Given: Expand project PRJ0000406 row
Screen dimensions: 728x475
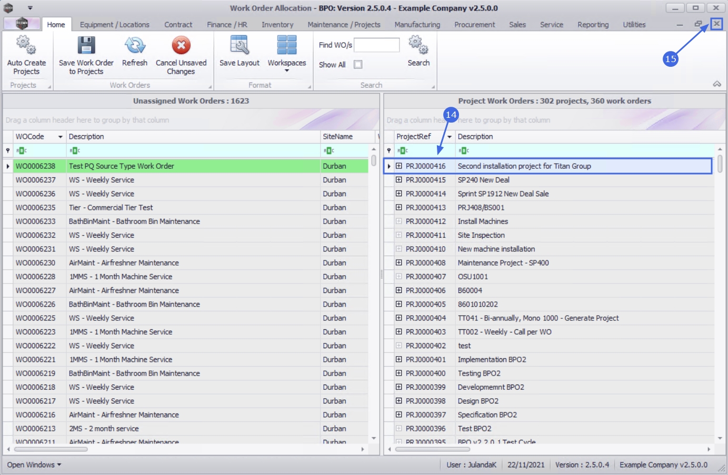Looking at the screenshot, I should click(x=399, y=290).
